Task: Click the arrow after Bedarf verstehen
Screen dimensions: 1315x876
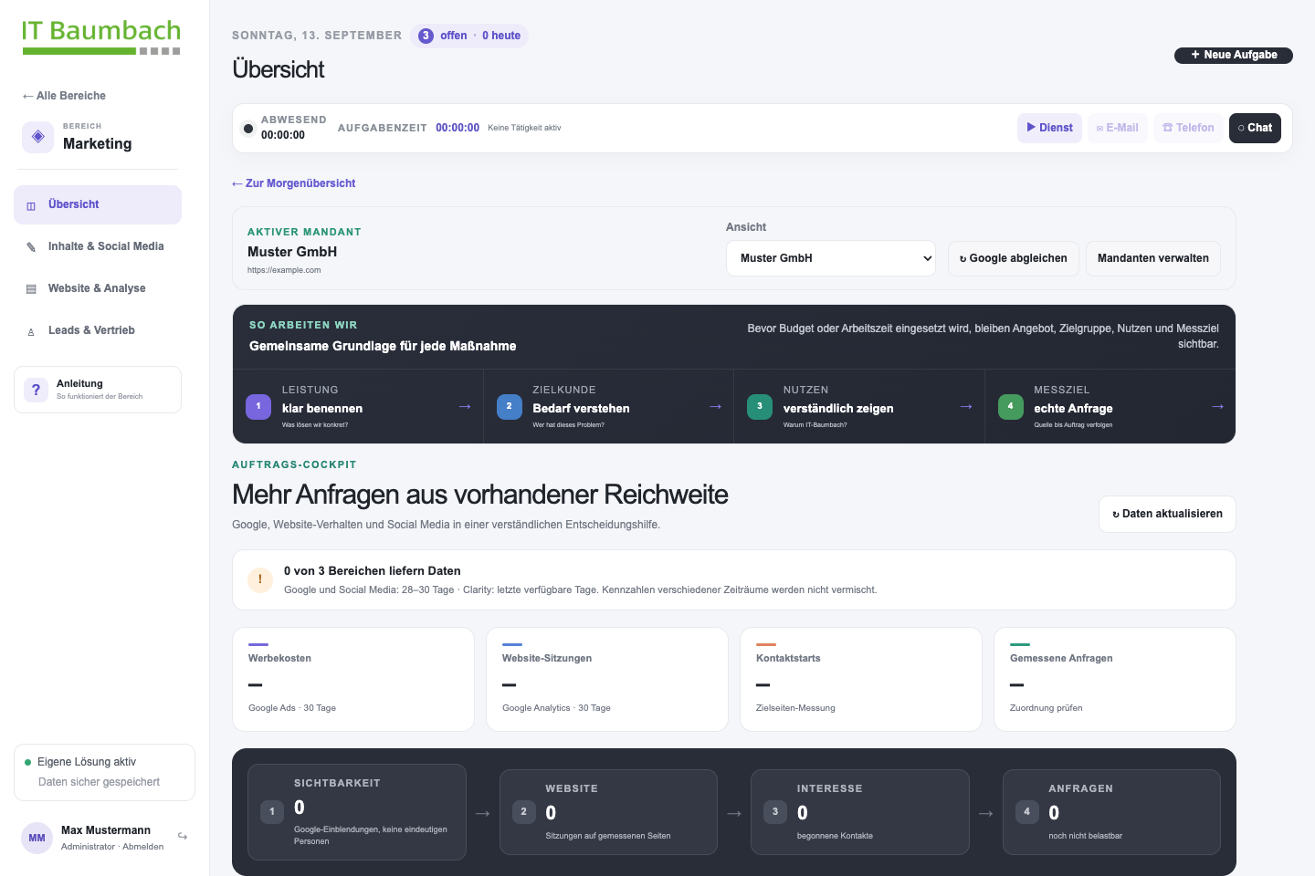Action: click(x=715, y=406)
